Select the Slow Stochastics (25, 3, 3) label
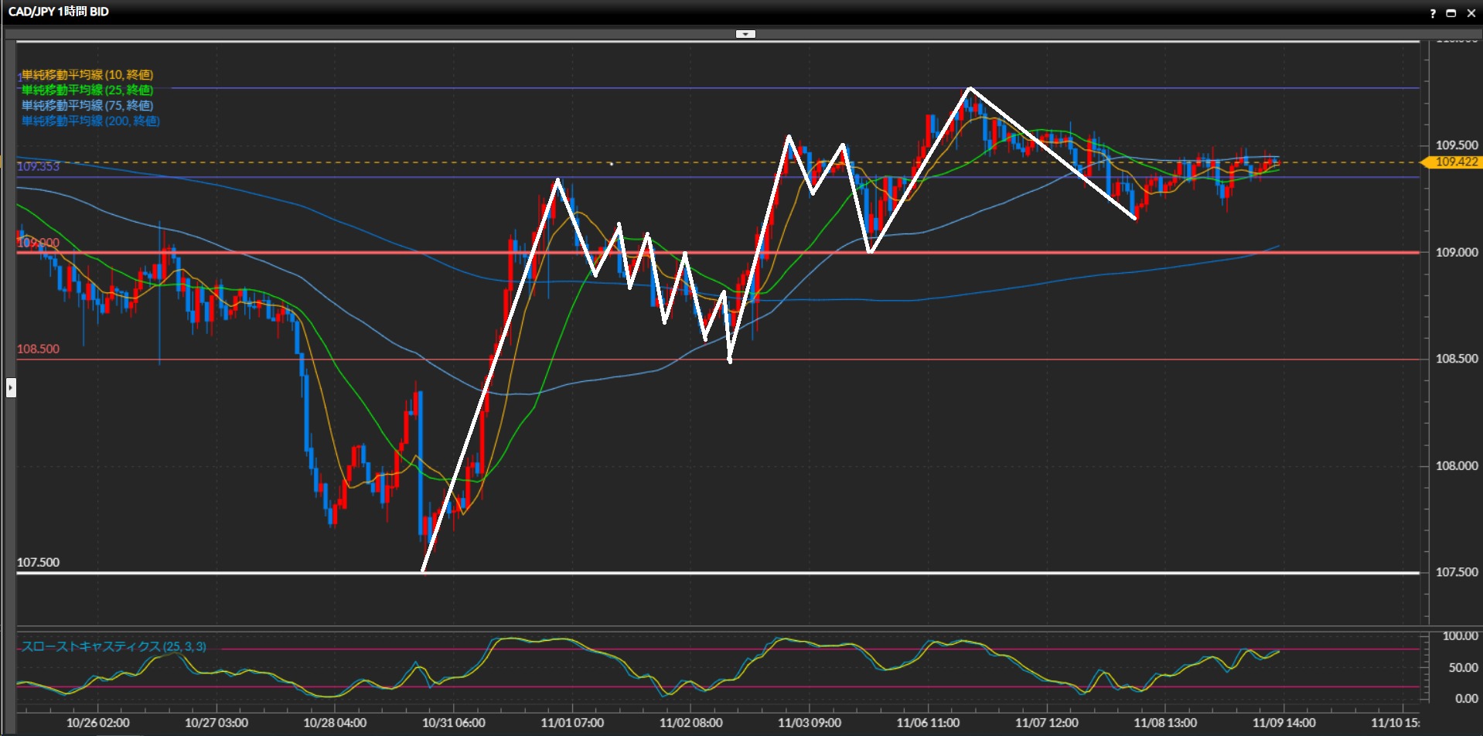 tap(114, 646)
